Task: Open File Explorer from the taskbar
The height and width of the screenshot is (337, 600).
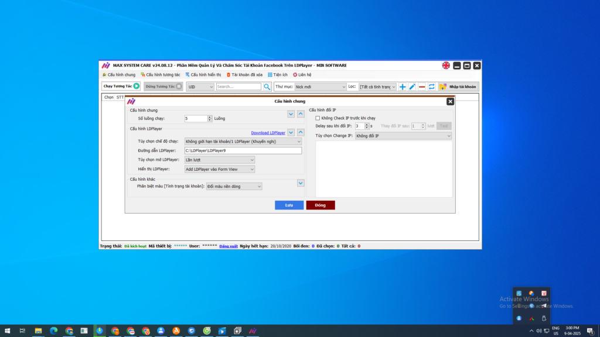Action: (38, 331)
